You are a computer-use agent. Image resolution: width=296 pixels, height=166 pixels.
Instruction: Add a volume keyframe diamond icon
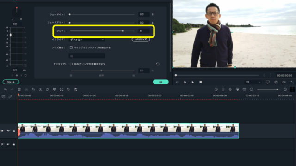(x=17, y=75)
